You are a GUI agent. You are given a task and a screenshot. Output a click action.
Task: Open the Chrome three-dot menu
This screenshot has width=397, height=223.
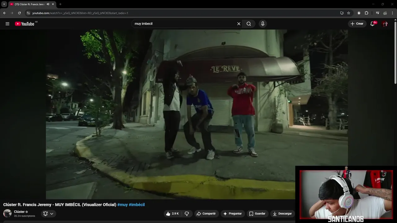[x=392, y=13]
